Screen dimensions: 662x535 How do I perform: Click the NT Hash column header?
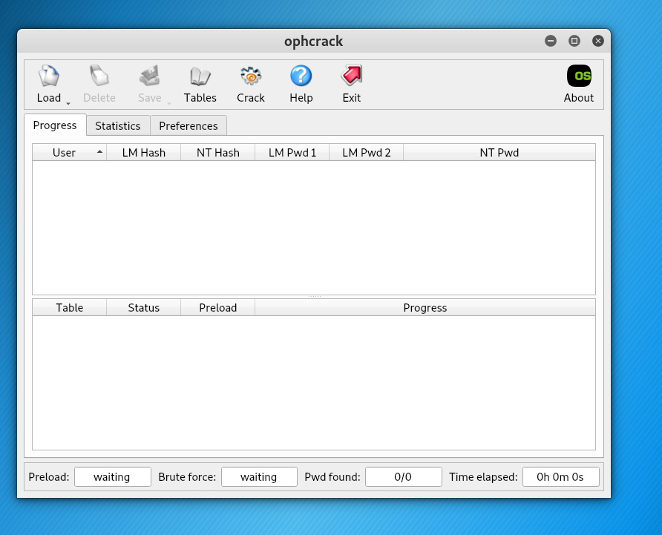pyautogui.click(x=218, y=152)
